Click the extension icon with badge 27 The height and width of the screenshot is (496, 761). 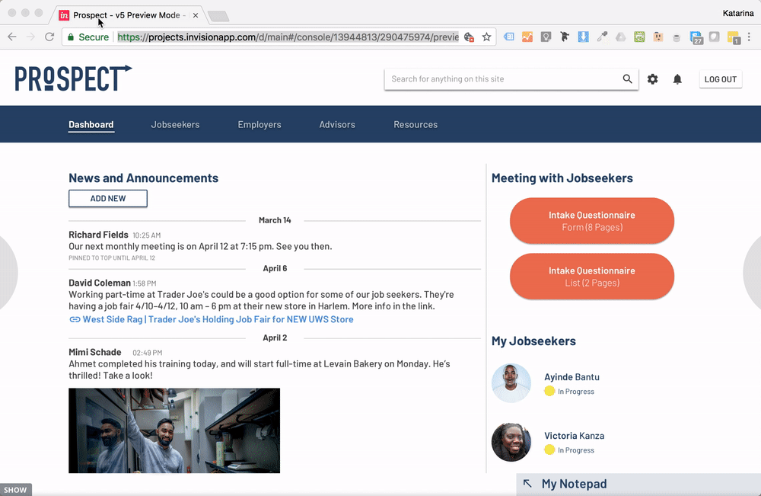click(696, 37)
